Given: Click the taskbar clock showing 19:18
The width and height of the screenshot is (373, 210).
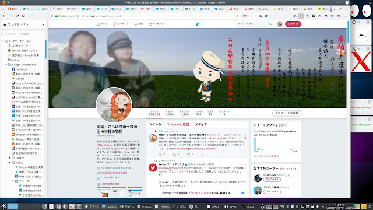Looking at the screenshot, I should [339, 206].
